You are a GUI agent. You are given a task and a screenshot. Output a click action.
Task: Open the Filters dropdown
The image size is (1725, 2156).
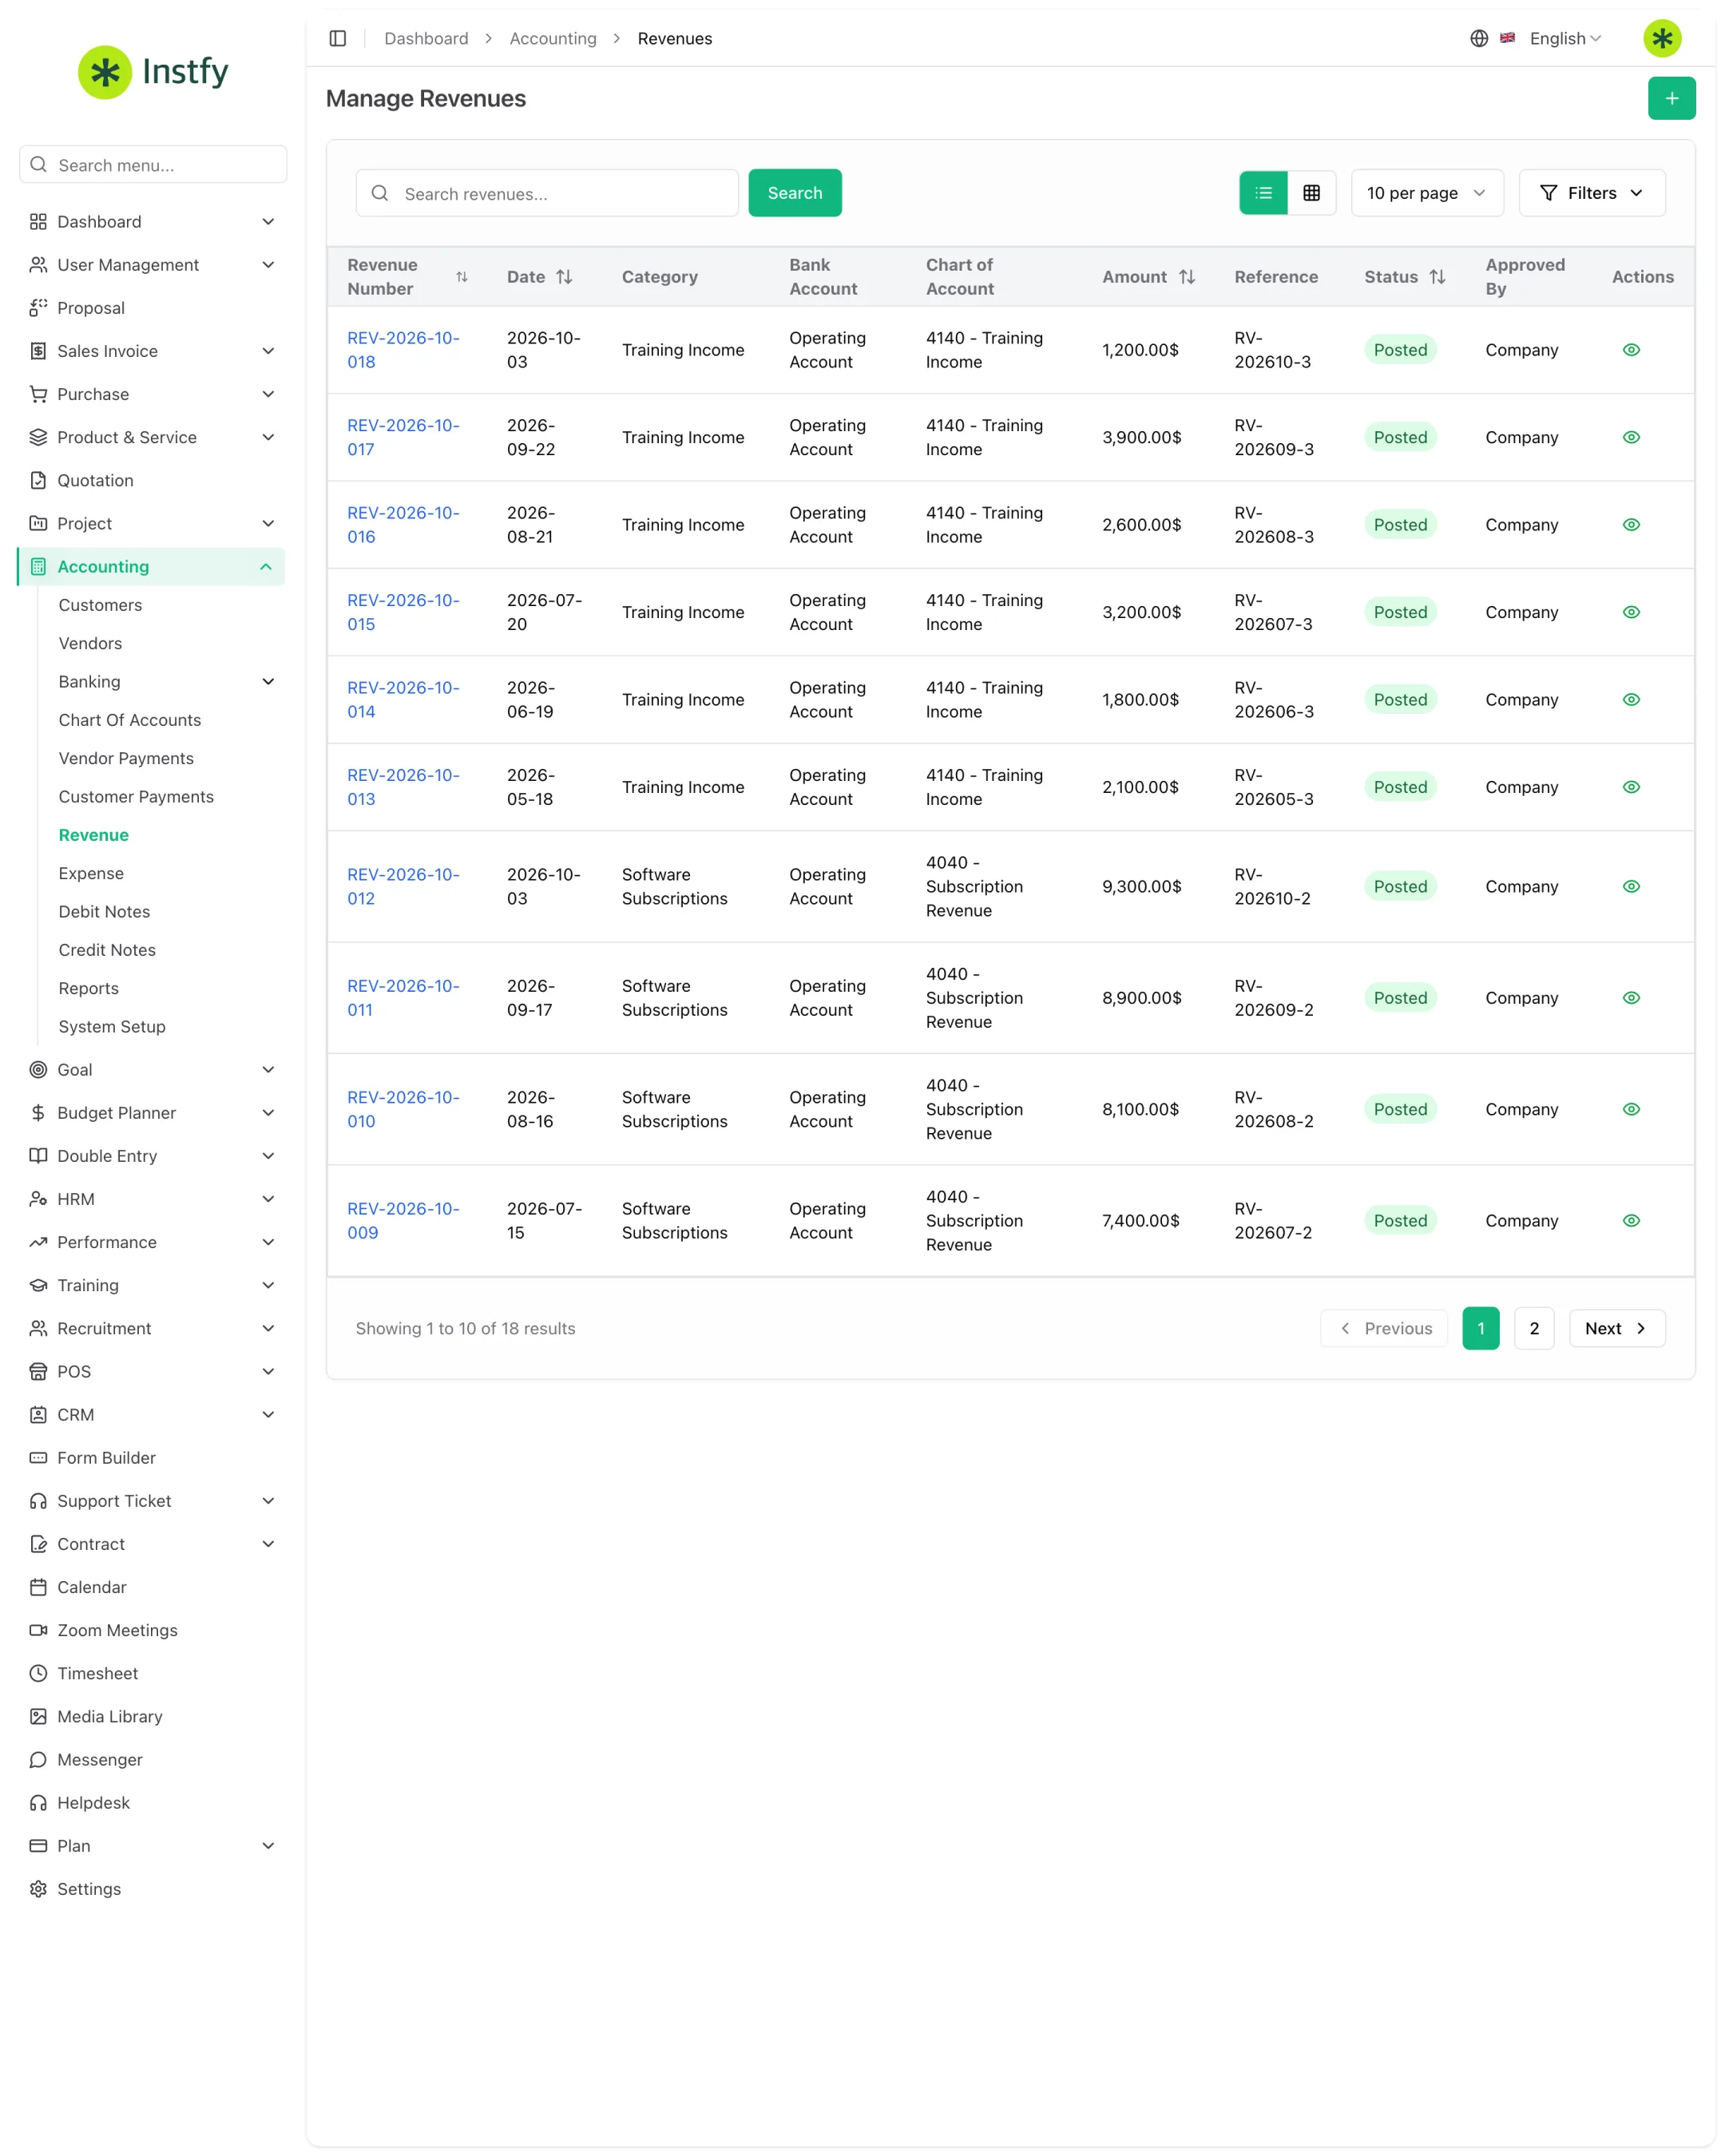pos(1592,193)
